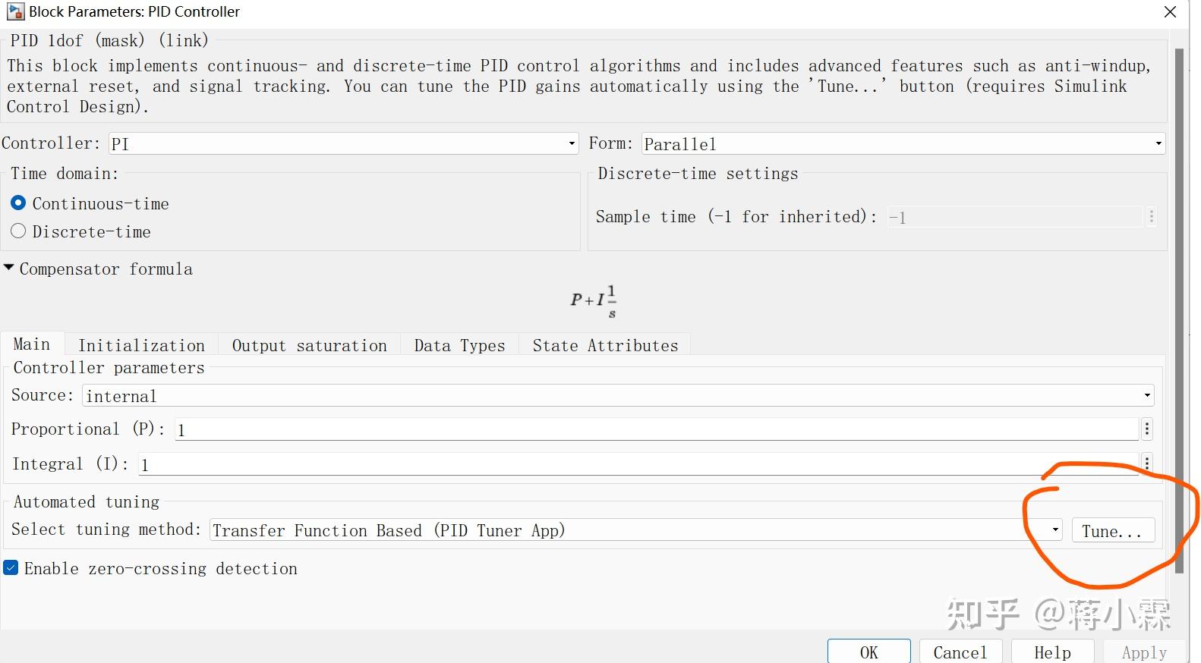Select the Discrete-time radio button
Screen dimensions: 1201x663
click(x=18, y=231)
